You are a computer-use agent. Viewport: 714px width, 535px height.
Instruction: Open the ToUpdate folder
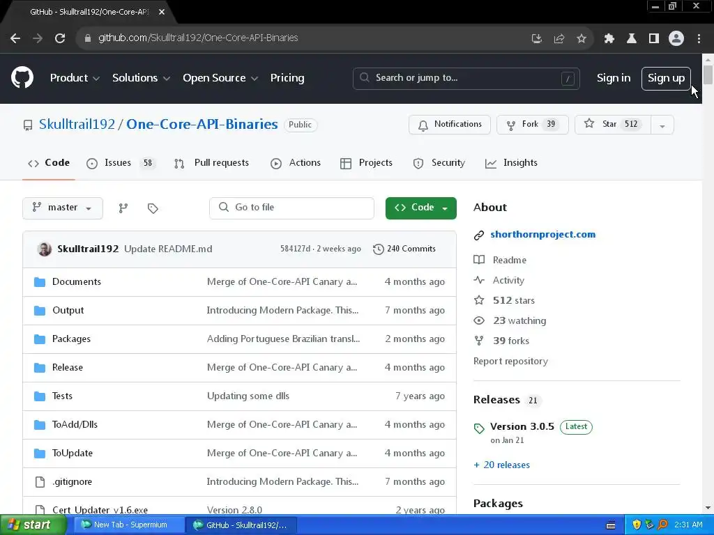coord(73,453)
